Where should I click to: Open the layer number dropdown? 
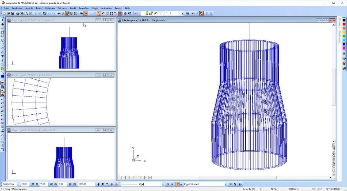(x=183, y=14)
